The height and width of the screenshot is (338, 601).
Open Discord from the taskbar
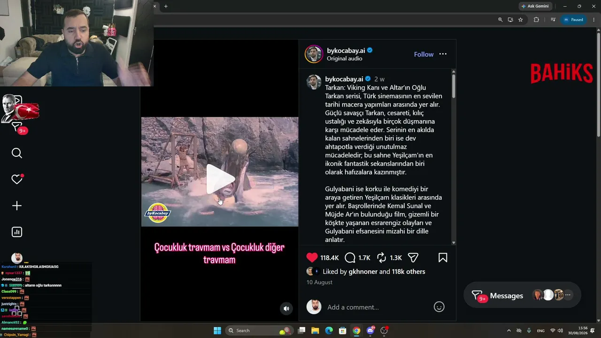pos(370,330)
